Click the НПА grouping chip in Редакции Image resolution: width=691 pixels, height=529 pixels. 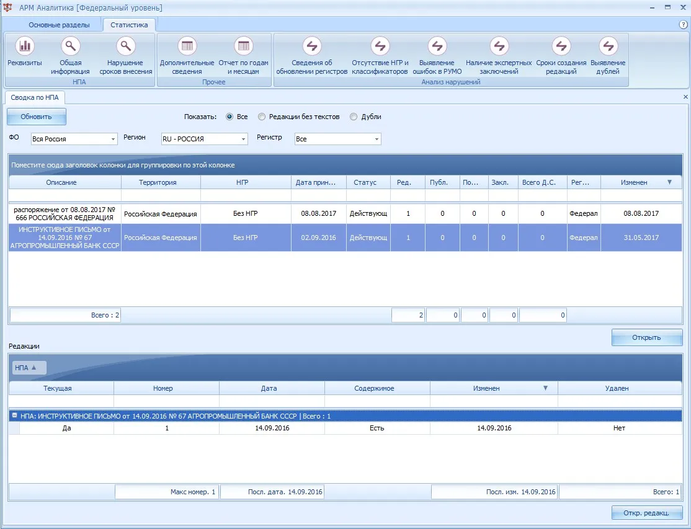[x=29, y=367]
